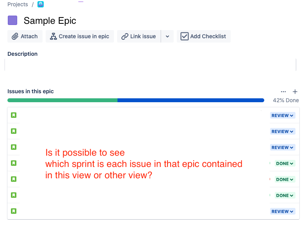Click the epic progress bar

pyautogui.click(x=136, y=100)
